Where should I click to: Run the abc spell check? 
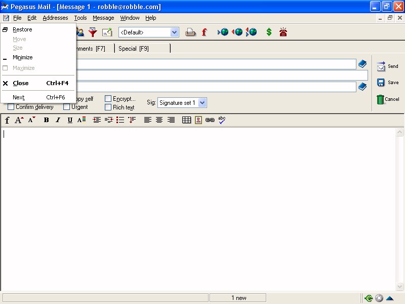coord(222,120)
